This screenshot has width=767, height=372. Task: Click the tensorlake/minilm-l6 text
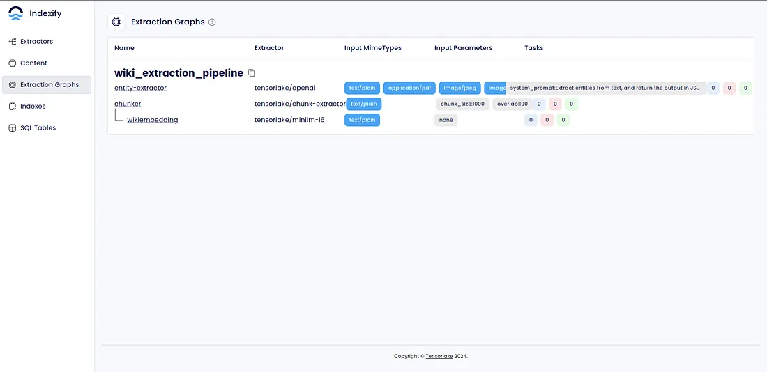point(289,120)
